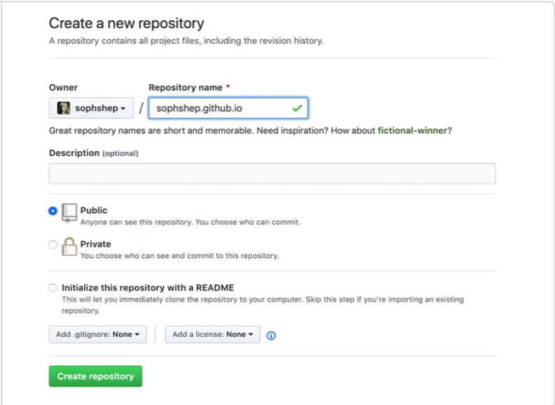Select the Public radio button
Screen dimensions: 555x405
click(x=53, y=211)
